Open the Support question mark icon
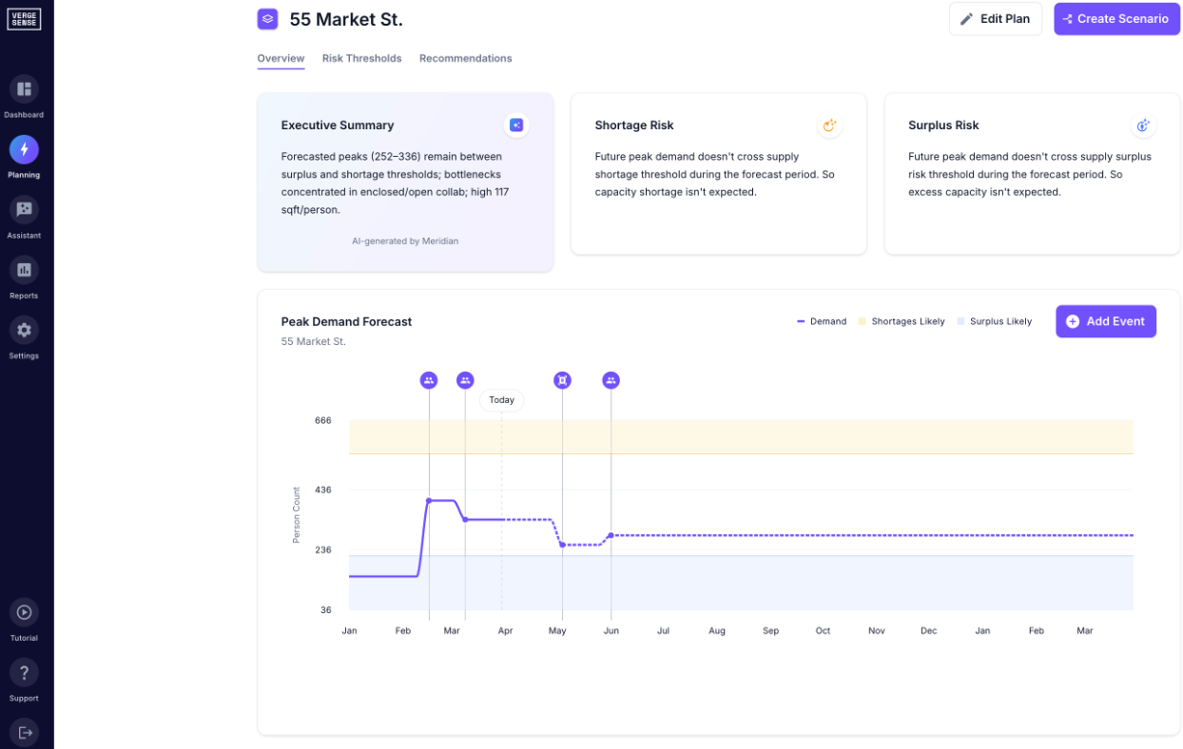Image resolution: width=1183 pixels, height=749 pixels. tap(24, 672)
